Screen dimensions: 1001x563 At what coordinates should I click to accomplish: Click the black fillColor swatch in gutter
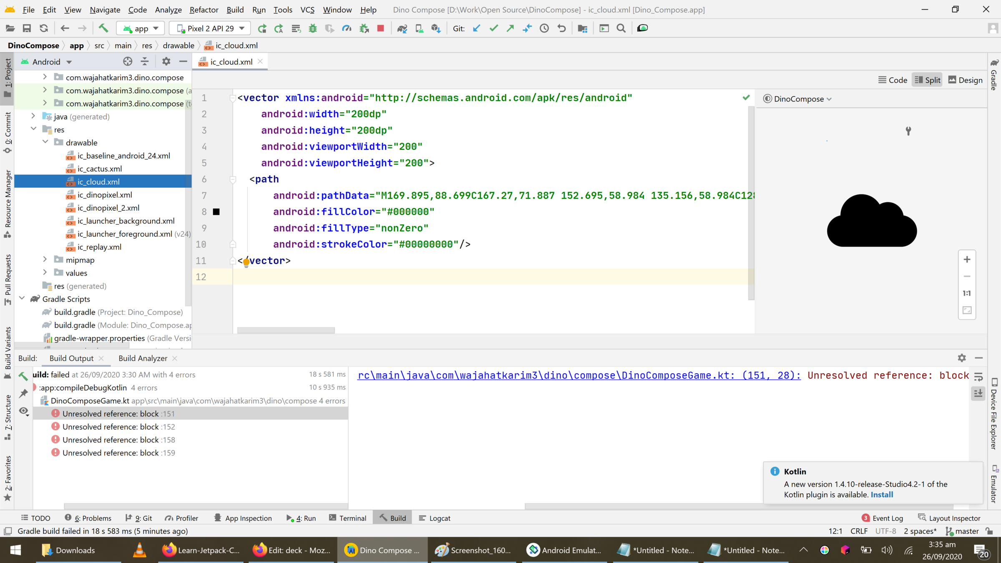216,212
